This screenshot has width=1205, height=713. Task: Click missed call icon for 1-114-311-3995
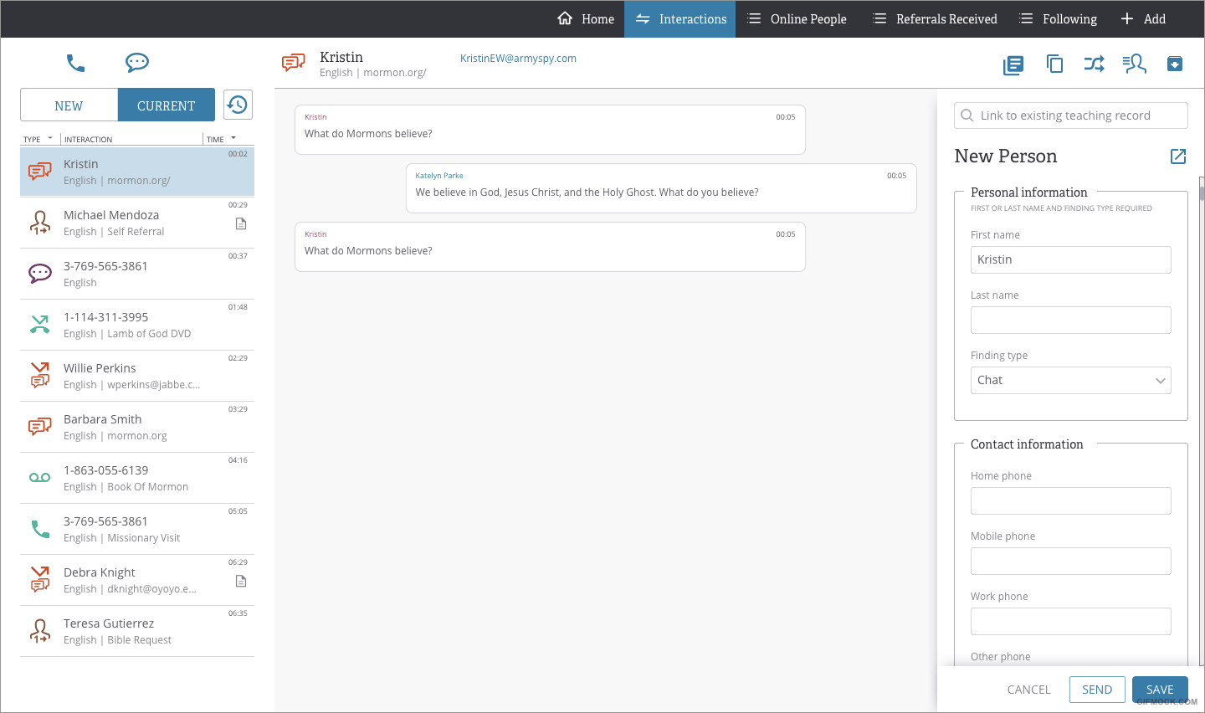point(40,325)
